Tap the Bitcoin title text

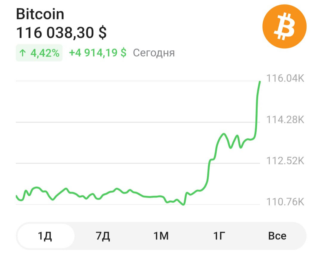(x=40, y=14)
